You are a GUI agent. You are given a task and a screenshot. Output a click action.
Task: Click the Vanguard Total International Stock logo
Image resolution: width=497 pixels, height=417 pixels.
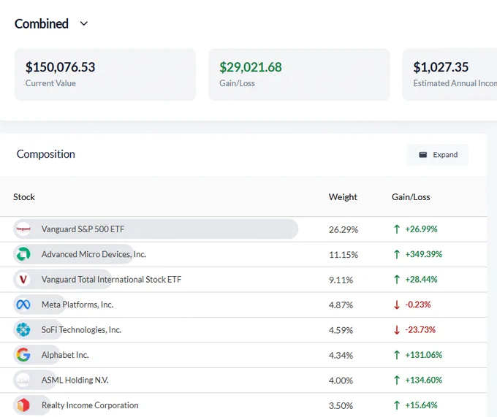[x=23, y=279]
